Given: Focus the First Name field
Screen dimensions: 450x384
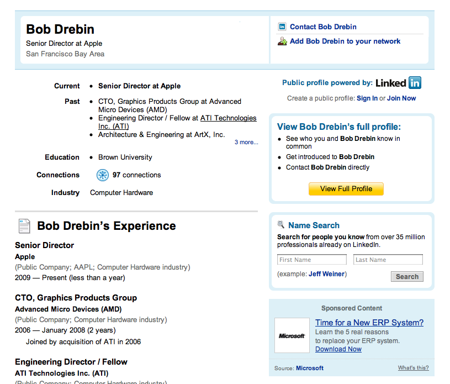Looking at the screenshot, I should coord(311,260).
